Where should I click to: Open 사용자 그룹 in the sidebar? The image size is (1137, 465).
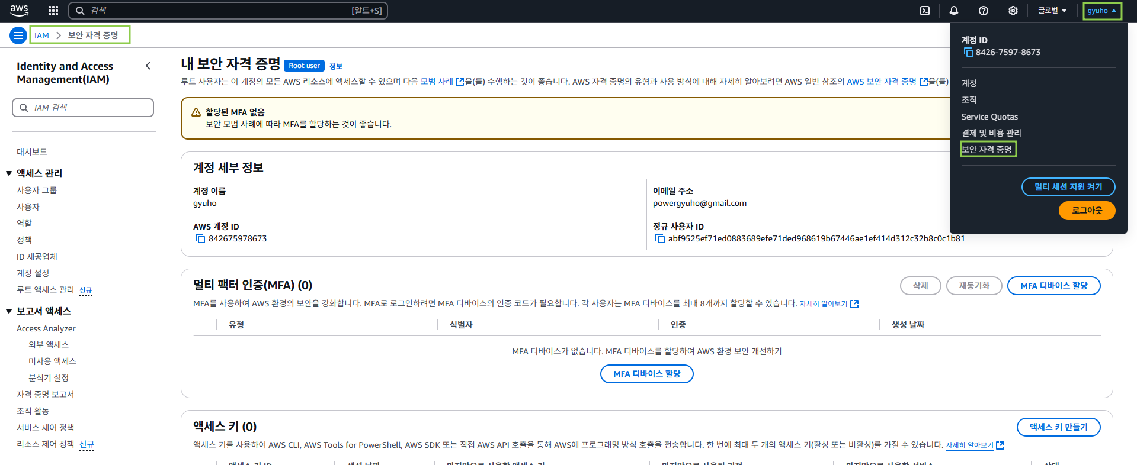(x=37, y=190)
